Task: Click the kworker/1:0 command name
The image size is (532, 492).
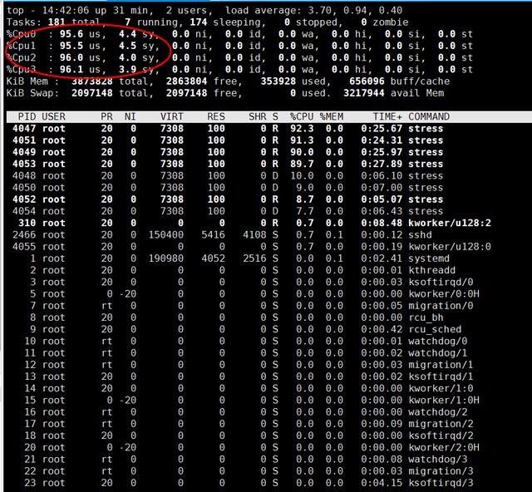Action: tap(441, 388)
